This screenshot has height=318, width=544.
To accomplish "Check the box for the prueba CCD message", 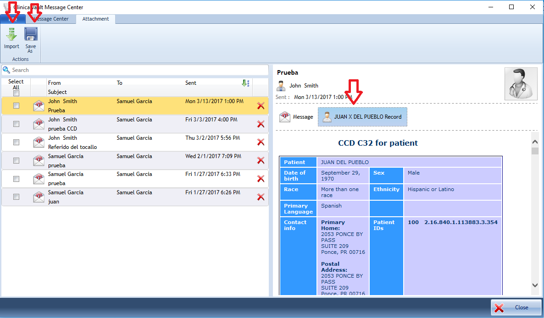I will [16, 124].
